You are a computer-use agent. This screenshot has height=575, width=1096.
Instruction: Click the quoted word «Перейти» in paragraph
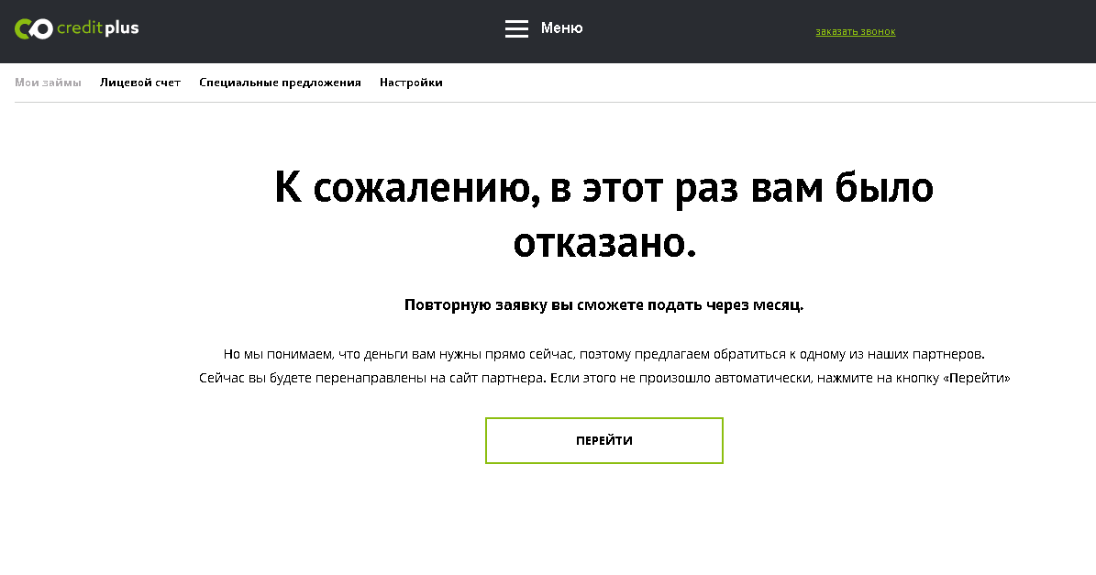point(976,378)
